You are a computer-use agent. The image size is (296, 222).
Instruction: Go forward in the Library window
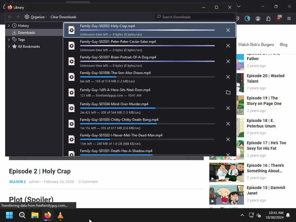tap(17, 17)
